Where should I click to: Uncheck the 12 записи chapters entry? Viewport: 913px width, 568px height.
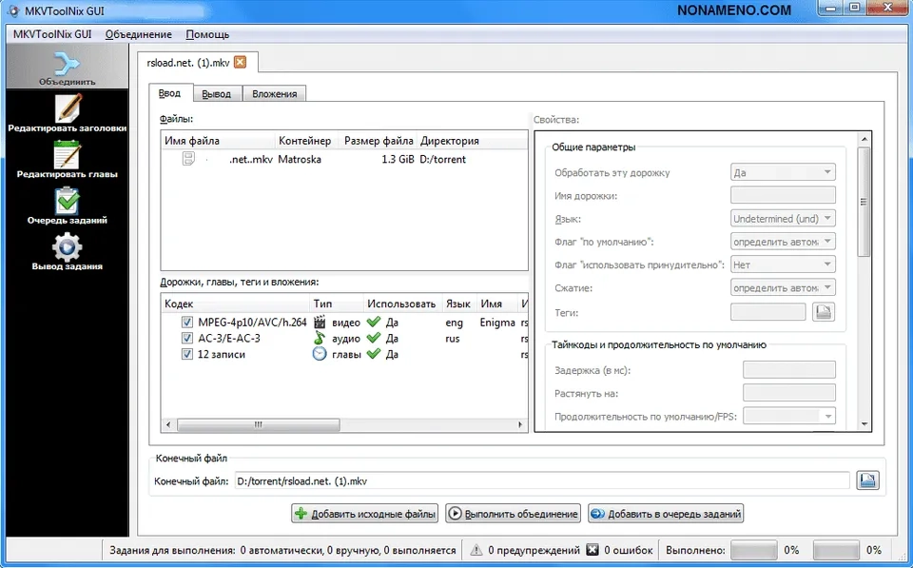187,354
